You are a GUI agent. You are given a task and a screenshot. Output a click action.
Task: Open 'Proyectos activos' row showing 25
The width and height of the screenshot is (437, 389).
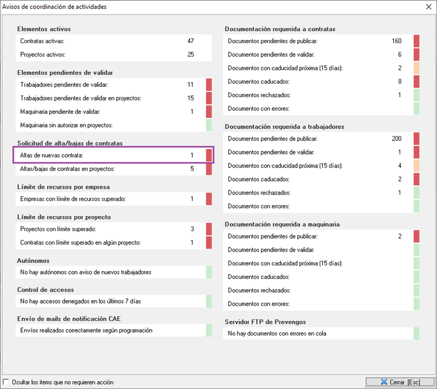pyautogui.click(x=108, y=55)
